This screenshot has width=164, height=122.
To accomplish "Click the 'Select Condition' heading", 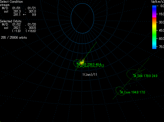I will [11, 2].
